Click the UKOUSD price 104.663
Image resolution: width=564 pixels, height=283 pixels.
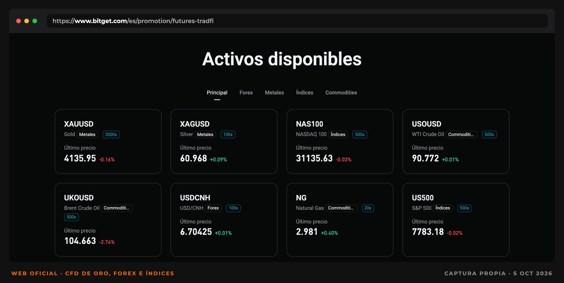point(80,241)
